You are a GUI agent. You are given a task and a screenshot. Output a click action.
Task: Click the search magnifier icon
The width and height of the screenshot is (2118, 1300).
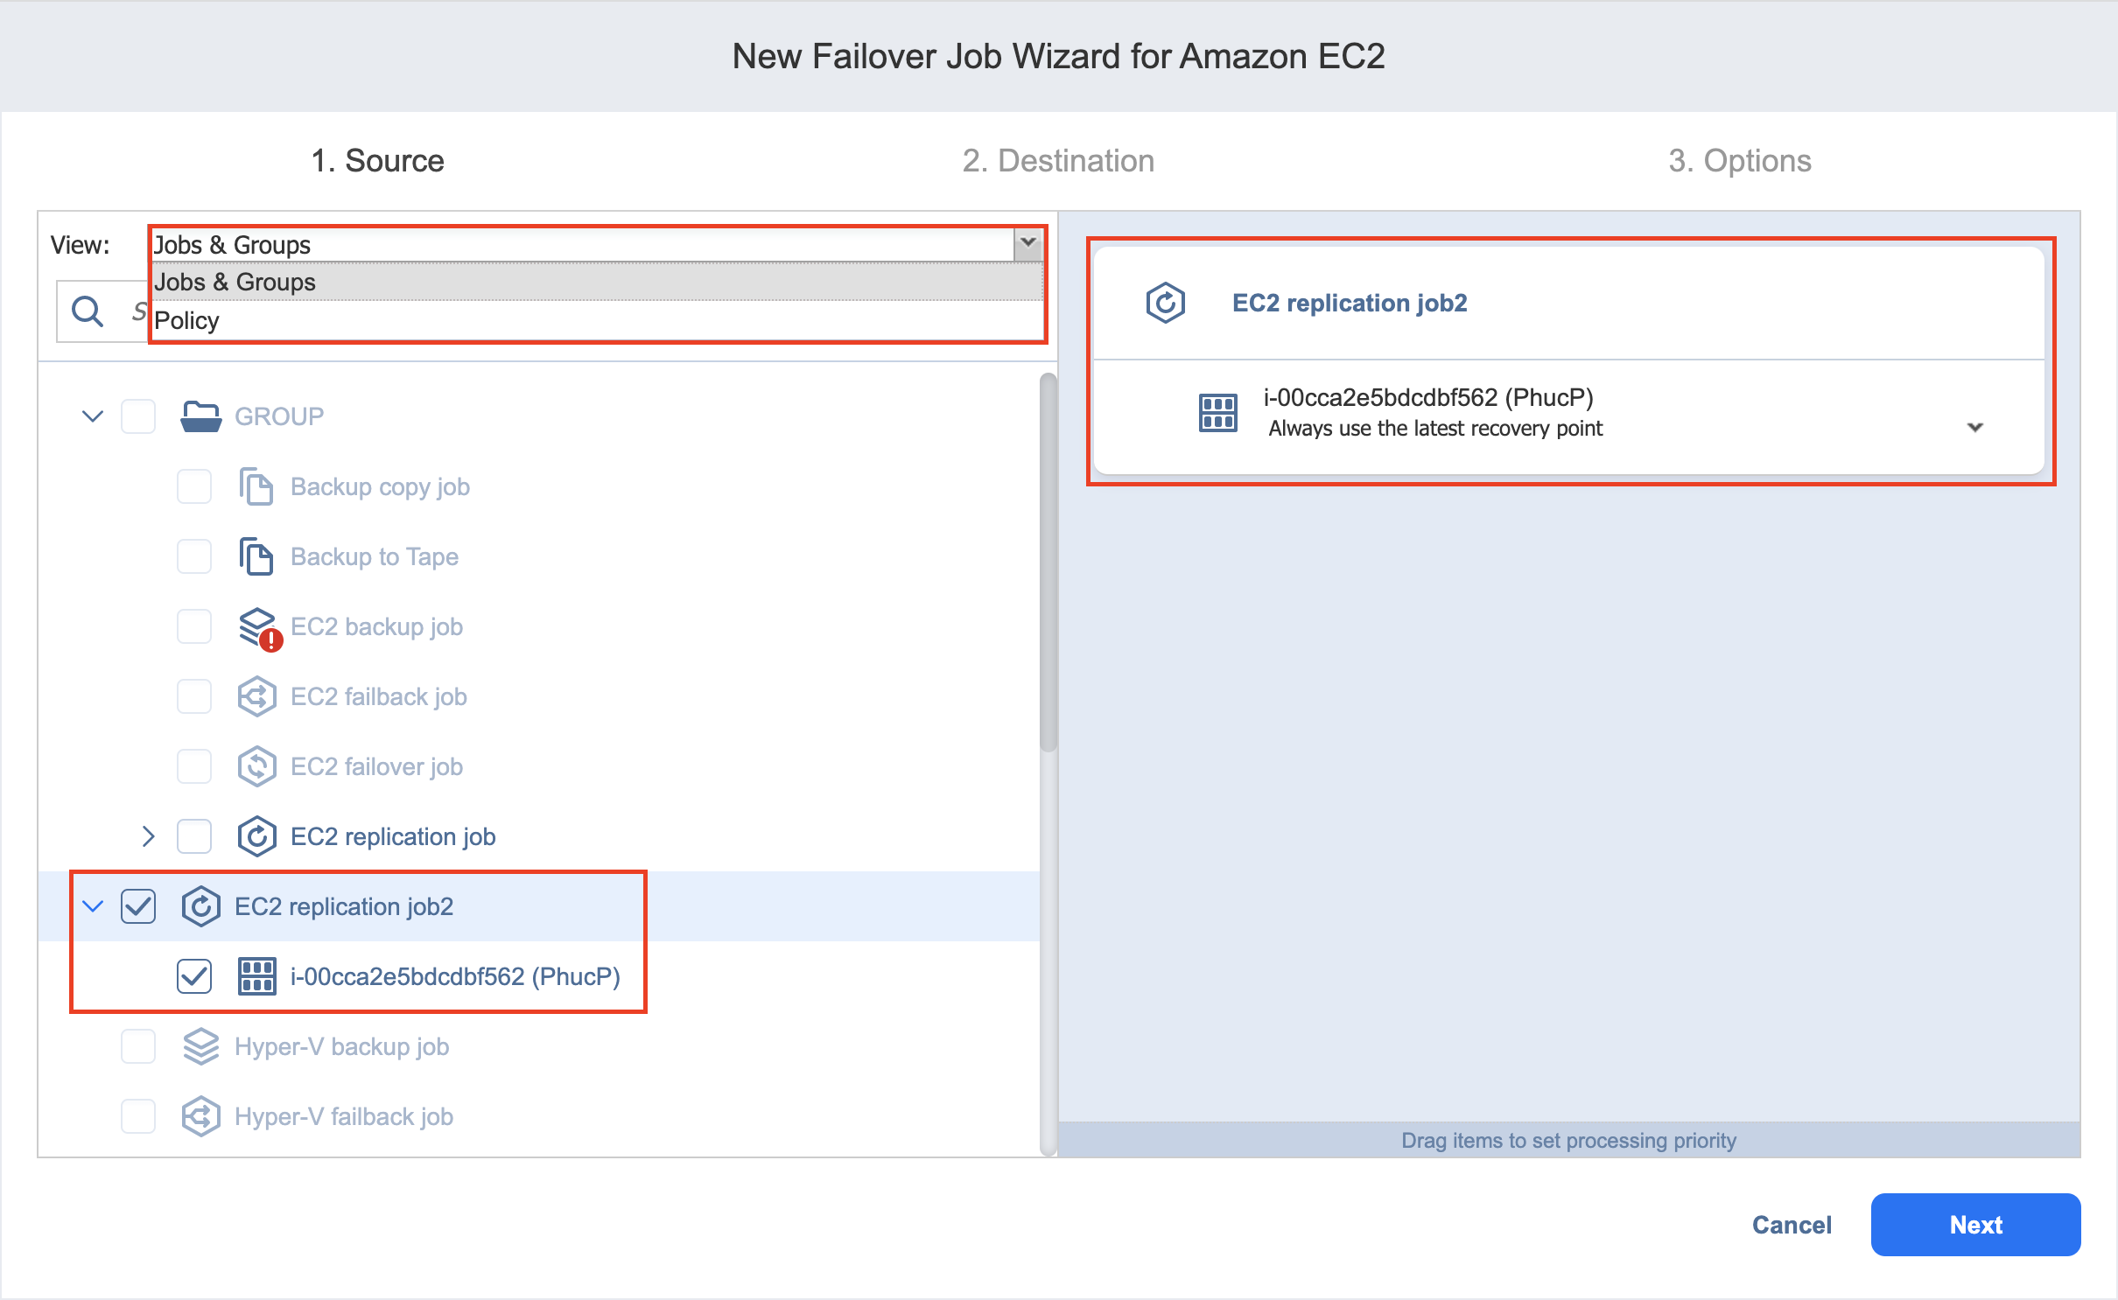[x=88, y=311]
